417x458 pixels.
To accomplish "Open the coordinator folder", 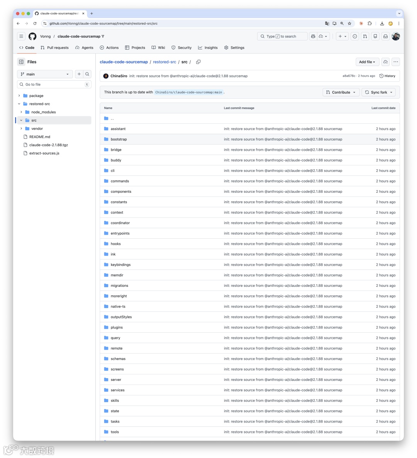I will click(120, 223).
